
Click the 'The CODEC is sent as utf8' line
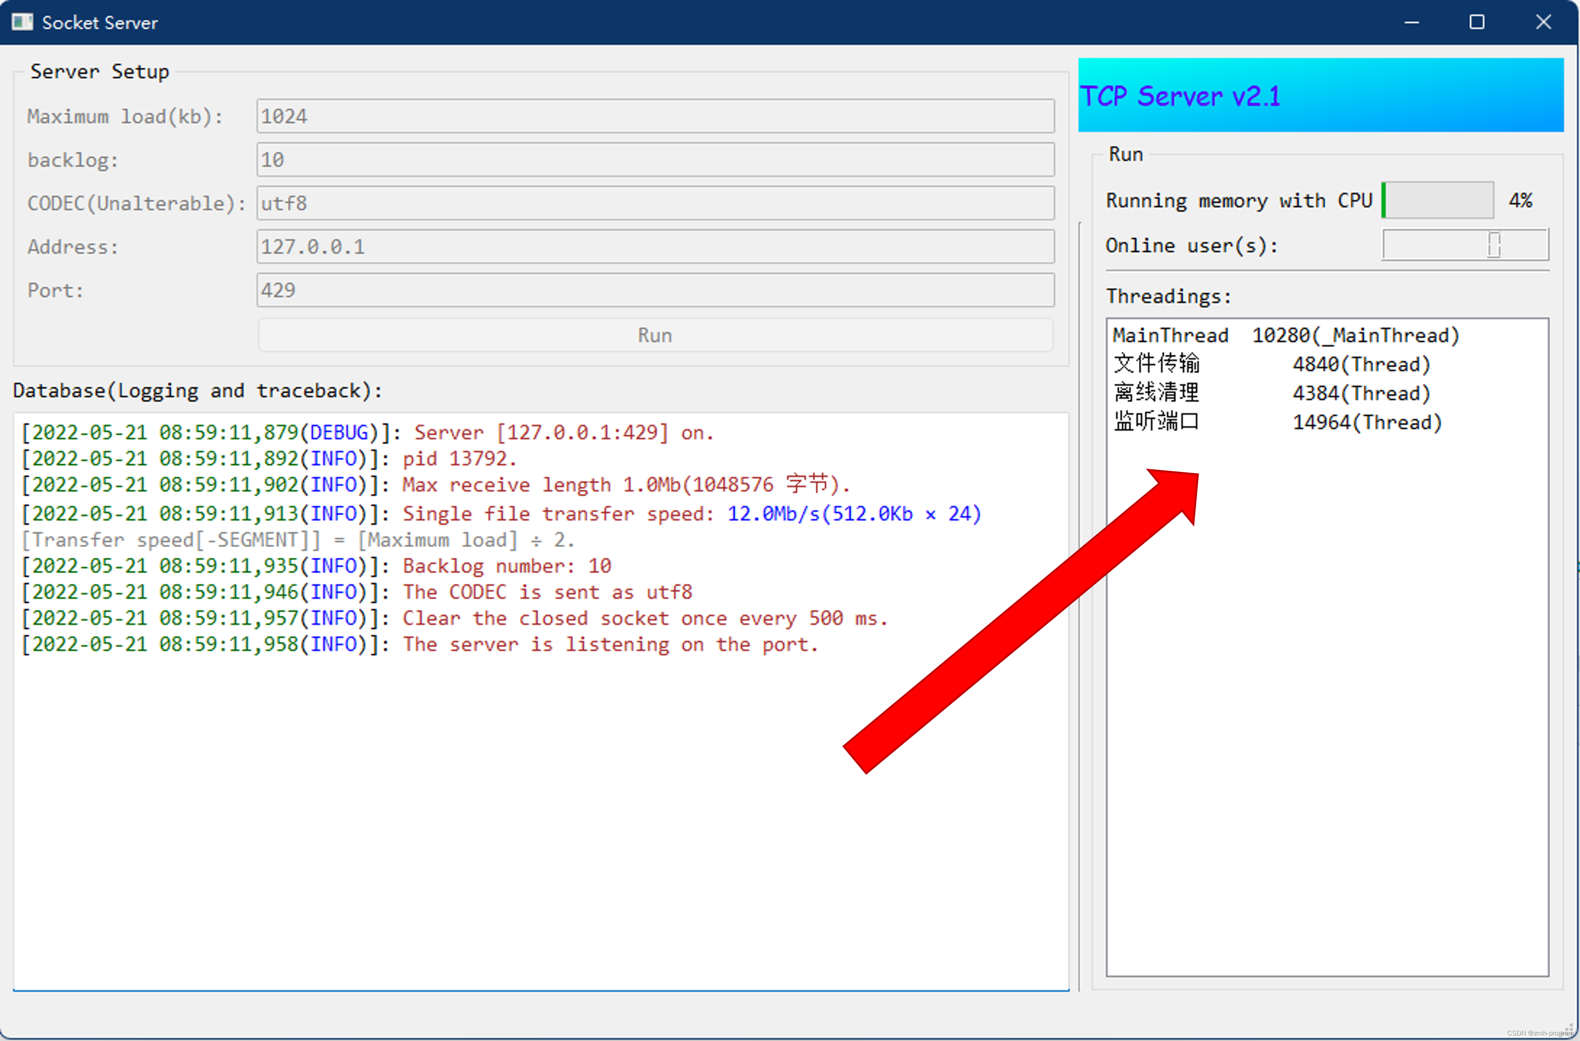pos(357,592)
